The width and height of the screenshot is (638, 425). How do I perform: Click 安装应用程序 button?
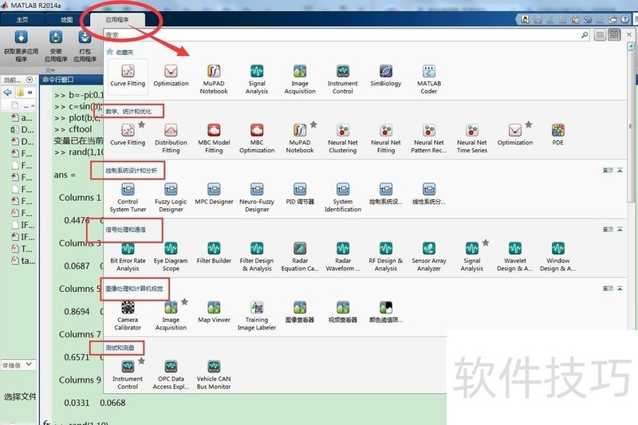tap(56, 46)
